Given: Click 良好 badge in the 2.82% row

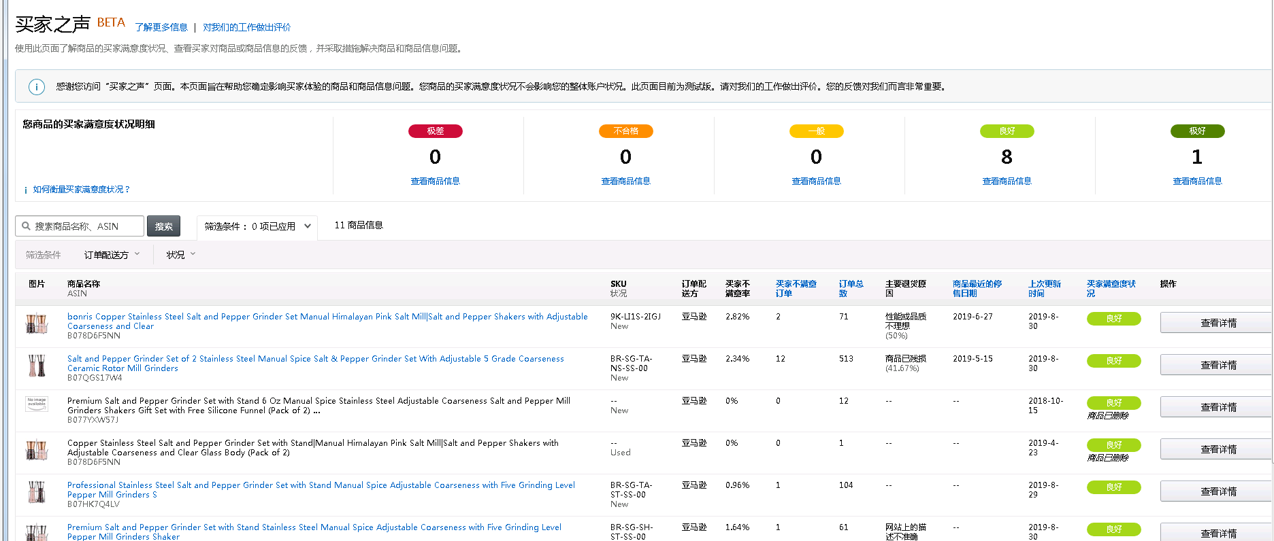Looking at the screenshot, I should [1114, 319].
